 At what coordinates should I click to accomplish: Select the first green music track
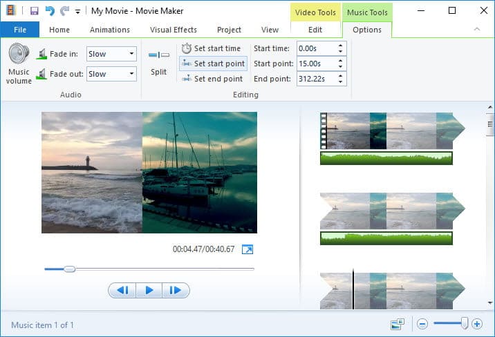click(x=386, y=158)
